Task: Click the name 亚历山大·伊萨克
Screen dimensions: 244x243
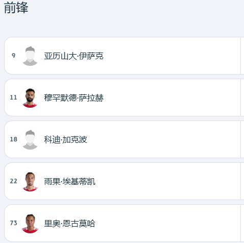Action: (74, 56)
